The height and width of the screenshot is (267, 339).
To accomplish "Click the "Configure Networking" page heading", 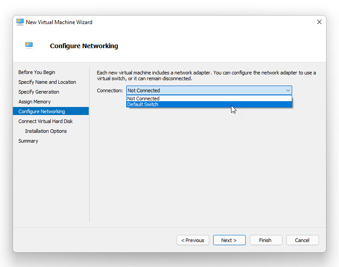I will click(x=84, y=46).
